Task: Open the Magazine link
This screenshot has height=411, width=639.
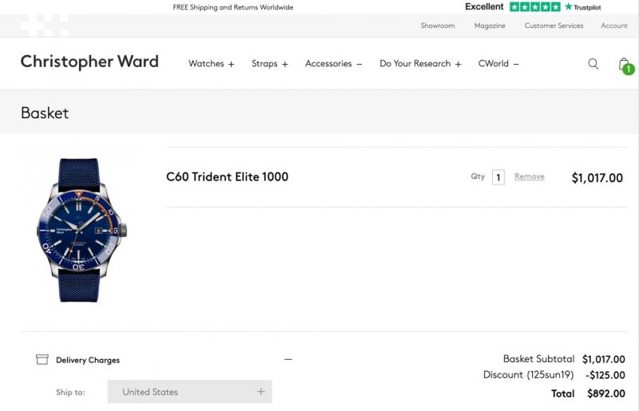Action: point(490,26)
